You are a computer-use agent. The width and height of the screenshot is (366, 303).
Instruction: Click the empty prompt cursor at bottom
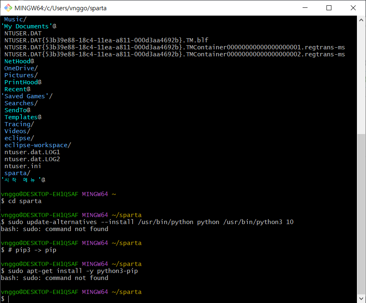[8, 299]
